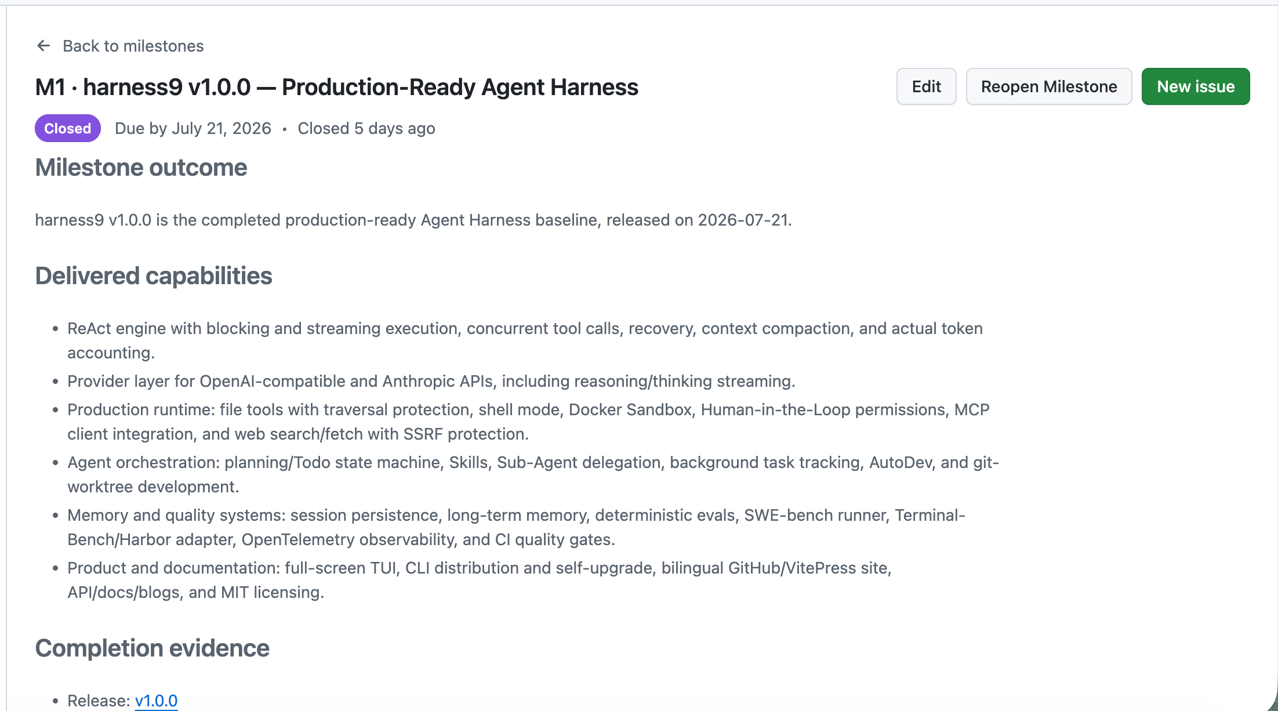Click the Memory and quality systems bullet
The image size is (1278, 711).
(516, 527)
